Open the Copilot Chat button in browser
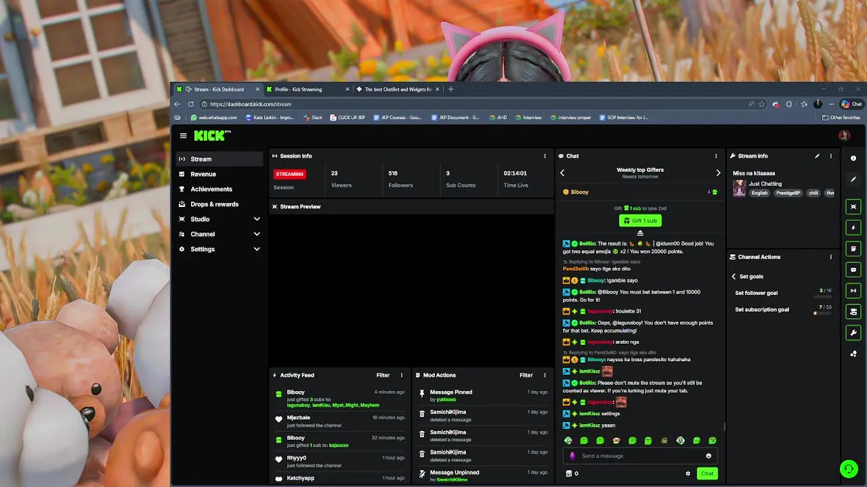This screenshot has width=867, height=487. [x=851, y=104]
